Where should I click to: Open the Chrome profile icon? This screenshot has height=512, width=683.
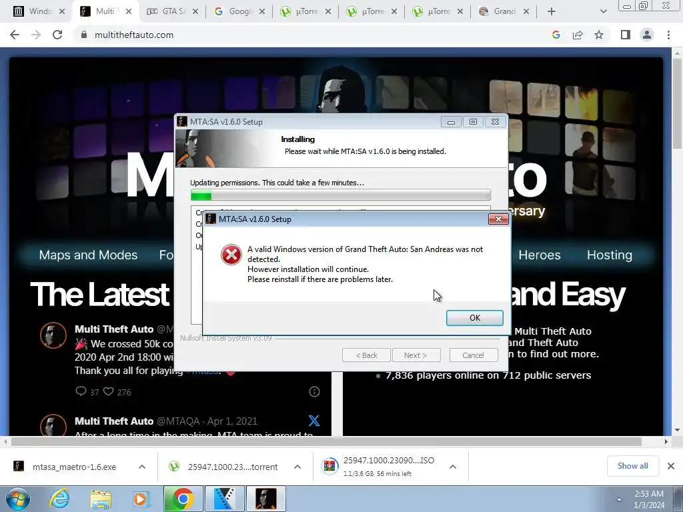(647, 35)
